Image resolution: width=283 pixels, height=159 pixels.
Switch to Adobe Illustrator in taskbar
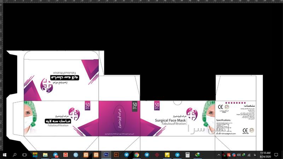coord(116,155)
